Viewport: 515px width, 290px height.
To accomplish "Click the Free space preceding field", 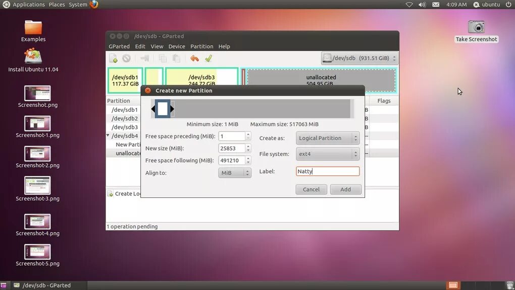I will [232, 136].
